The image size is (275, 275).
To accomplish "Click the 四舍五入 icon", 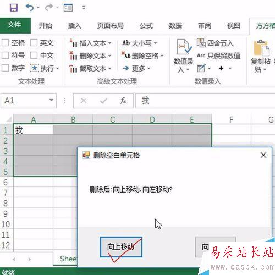I will point(201,43).
